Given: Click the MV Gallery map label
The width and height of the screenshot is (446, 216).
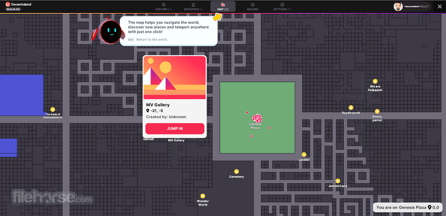Looking at the screenshot, I should [176, 140].
